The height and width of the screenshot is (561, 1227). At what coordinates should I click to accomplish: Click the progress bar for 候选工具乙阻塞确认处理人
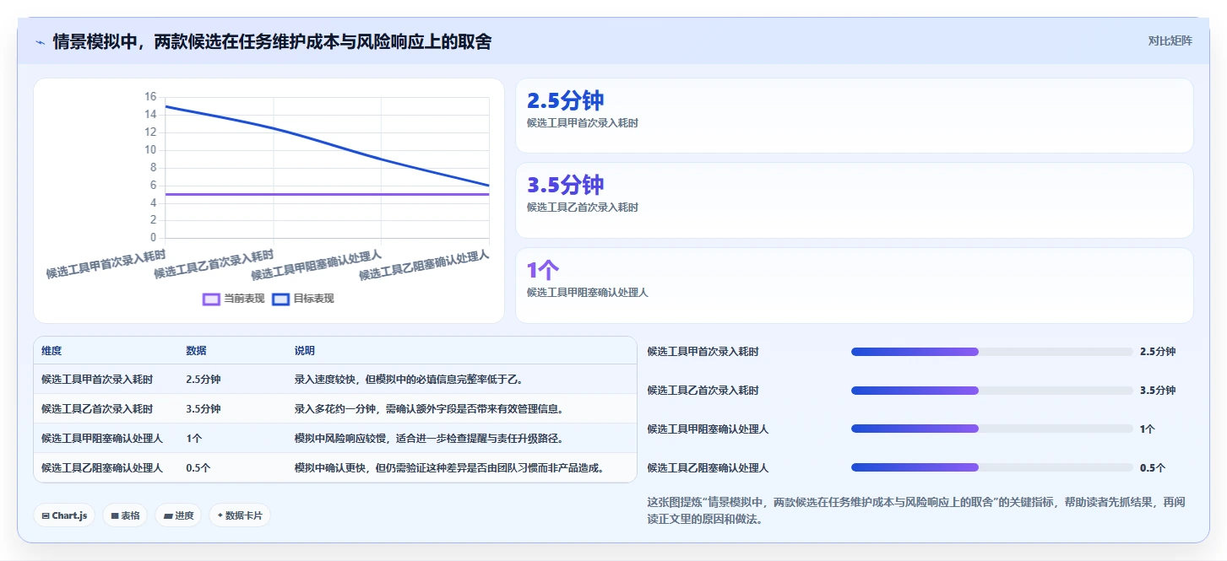coord(991,467)
